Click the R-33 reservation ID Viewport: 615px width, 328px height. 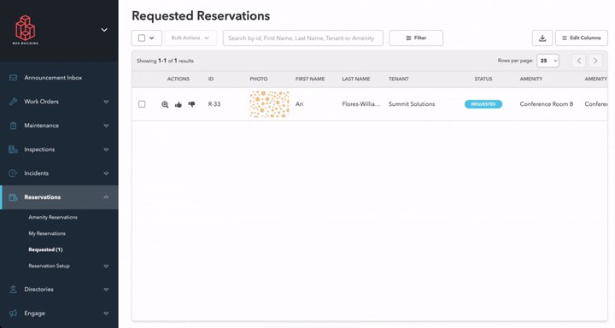tap(214, 104)
